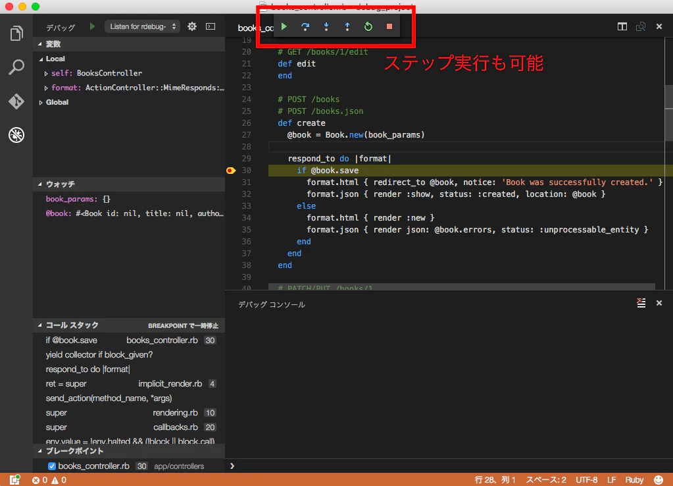This screenshot has height=486, width=673.
Task: Open the Listen for rdebug configuration dropdown
Action: pyautogui.click(x=143, y=26)
